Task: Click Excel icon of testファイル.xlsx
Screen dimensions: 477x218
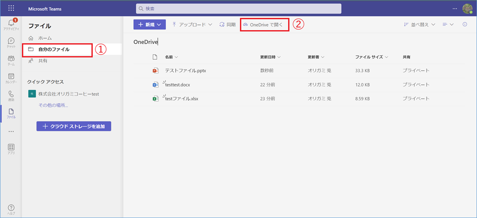Action: 156,98
